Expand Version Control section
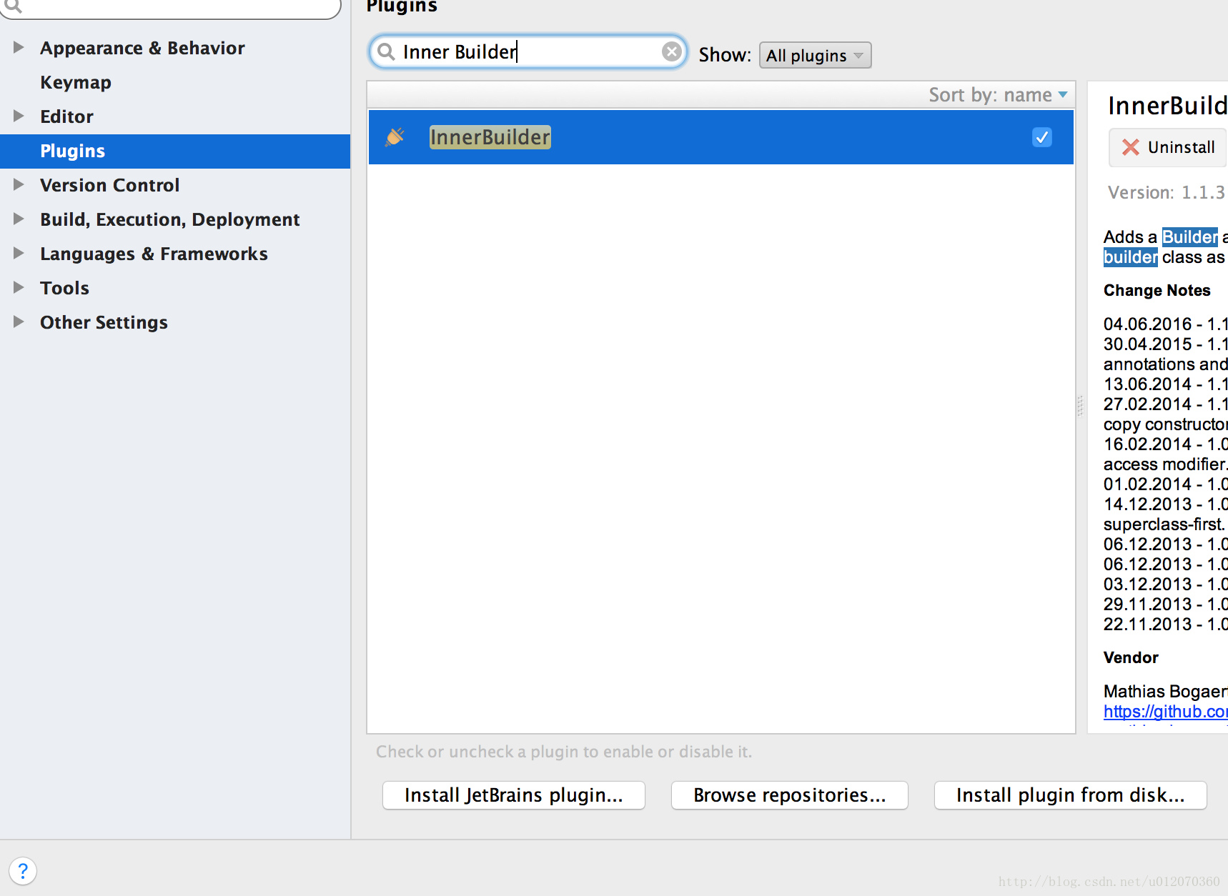Screen dimensions: 1228x896 [19, 184]
